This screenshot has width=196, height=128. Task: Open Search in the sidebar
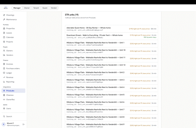pyautogui.click(x=13, y=116)
